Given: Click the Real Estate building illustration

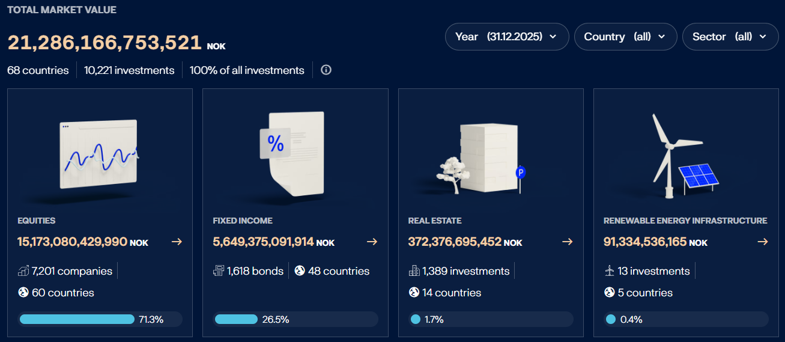Looking at the screenshot, I should pyautogui.click(x=486, y=157).
